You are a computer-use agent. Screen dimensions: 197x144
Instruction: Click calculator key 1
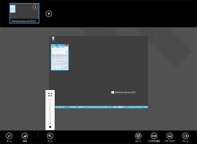pos(54,65)
